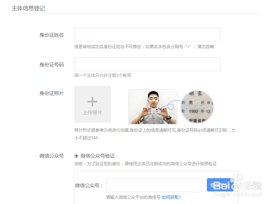This screenshot has width=278, height=204.
Task: Click into the 微信公众号 account input box
Action: click(x=154, y=185)
